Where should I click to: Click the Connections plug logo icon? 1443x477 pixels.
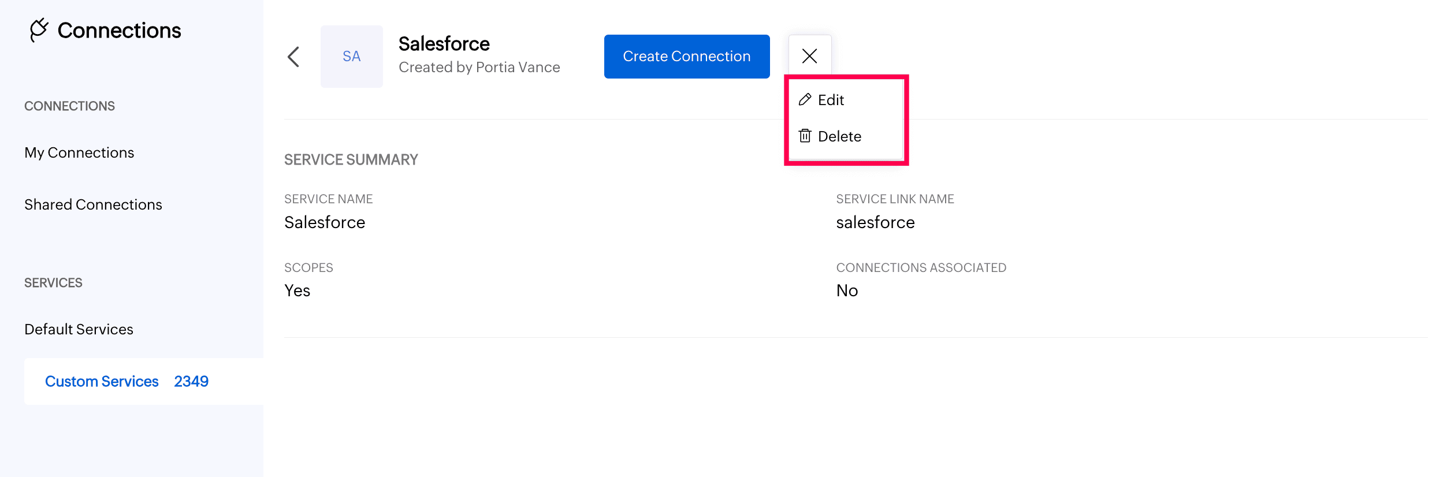point(39,30)
